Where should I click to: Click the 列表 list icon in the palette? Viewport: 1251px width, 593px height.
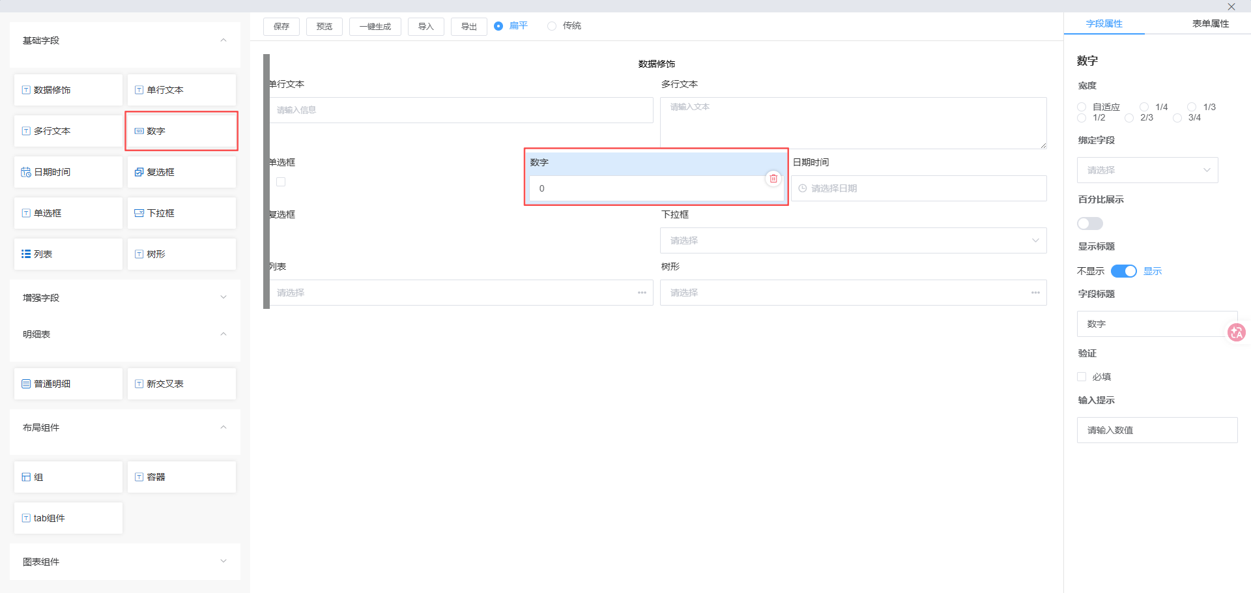(26, 254)
